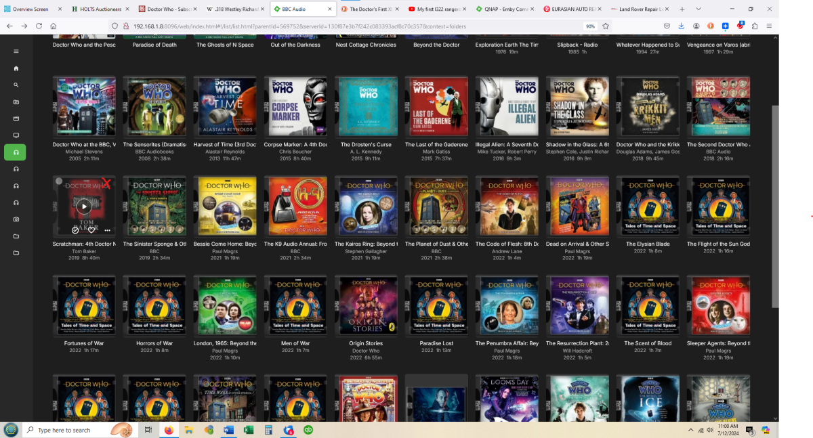Favorite Scratchman using the heart icon

91,230
